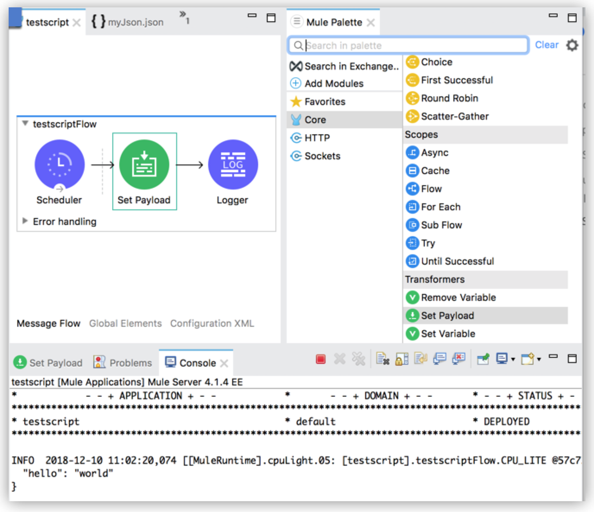
Task: Click the Logger component icon
Action: (233, 164)
